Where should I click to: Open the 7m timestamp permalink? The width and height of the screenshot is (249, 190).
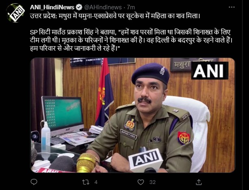(x=131, y=7)
